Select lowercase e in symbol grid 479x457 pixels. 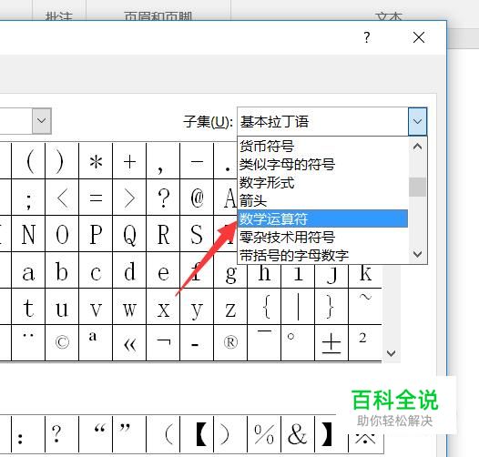click(x=163, y=270)
